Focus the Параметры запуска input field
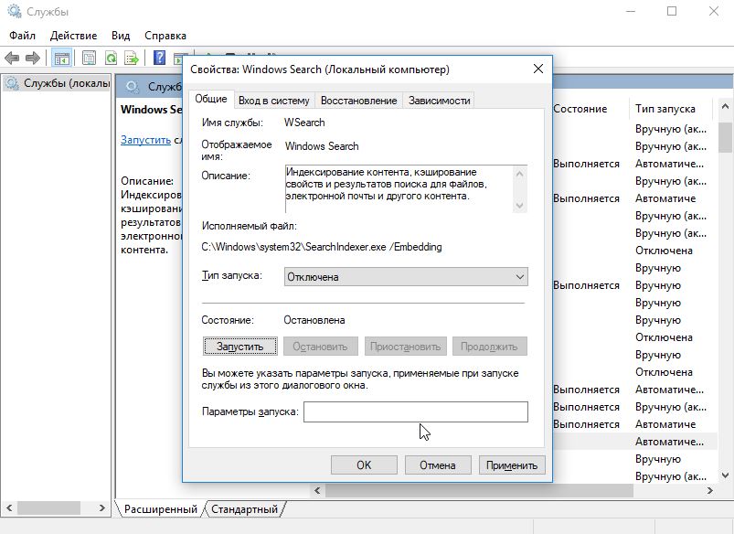 click(416, 411)
